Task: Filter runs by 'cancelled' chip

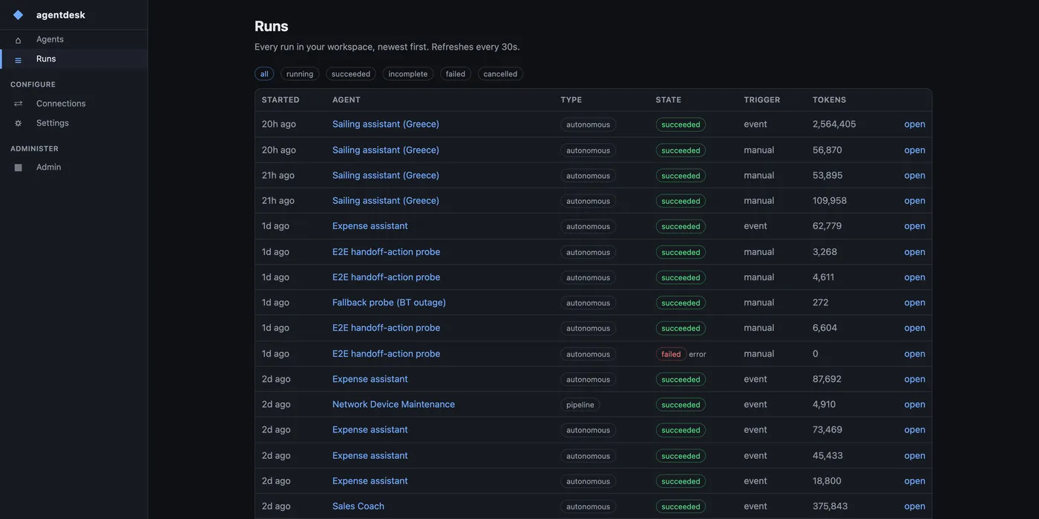Action: (500, 74)
